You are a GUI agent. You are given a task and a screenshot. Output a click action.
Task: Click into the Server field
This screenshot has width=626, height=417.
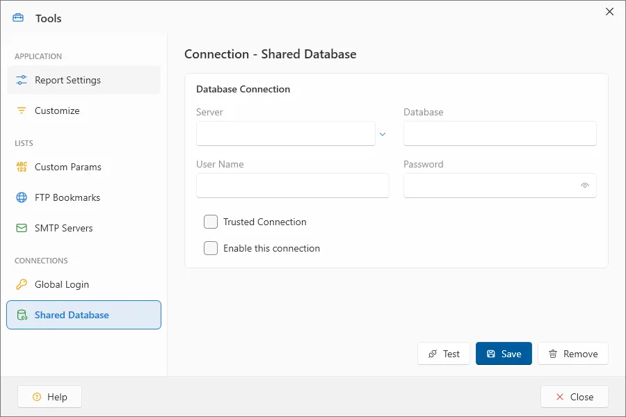click(x=286, y=133)
